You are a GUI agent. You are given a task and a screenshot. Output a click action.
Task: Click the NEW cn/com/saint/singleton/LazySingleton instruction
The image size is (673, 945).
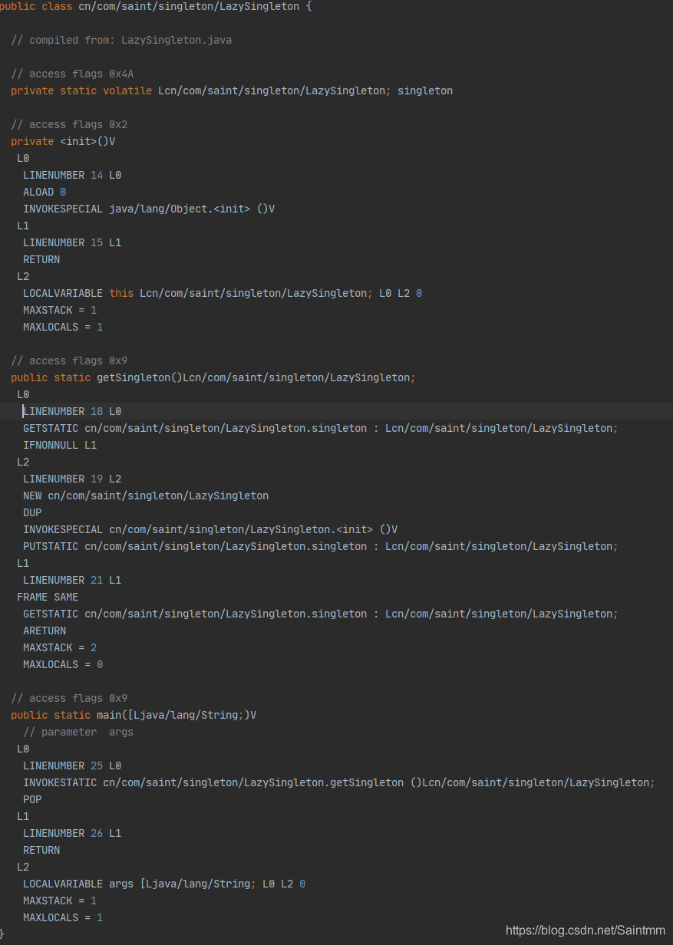tap(146, 496)
